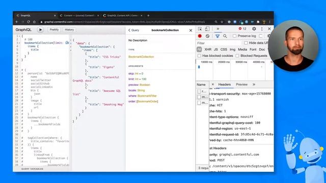Filter network requests by XHR
Viewport: 326px width, 183px height.
(208, 49)
